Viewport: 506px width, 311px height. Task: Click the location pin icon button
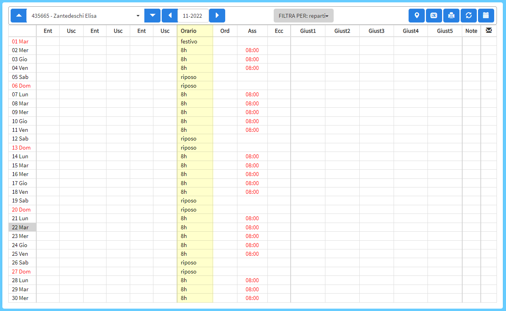point(416,15)
